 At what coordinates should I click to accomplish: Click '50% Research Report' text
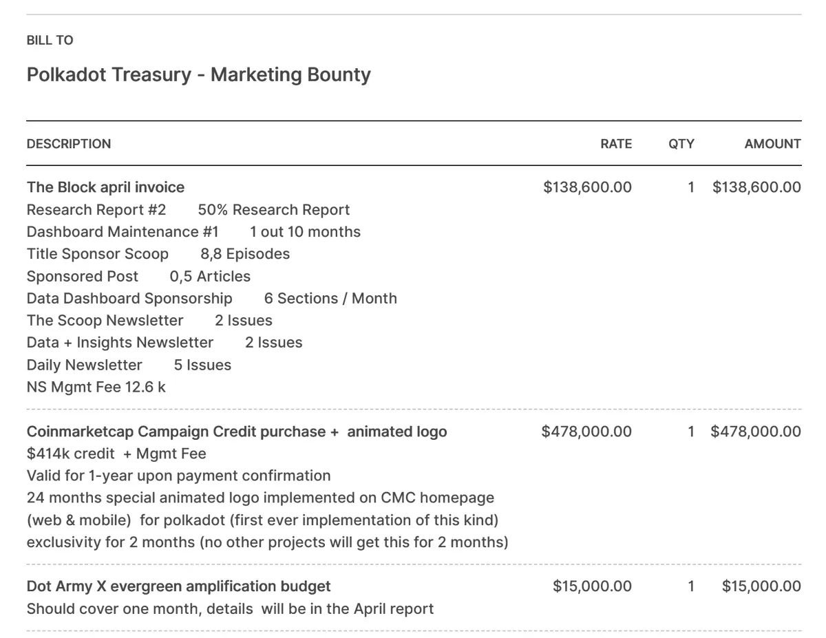[x=274, y=210]
